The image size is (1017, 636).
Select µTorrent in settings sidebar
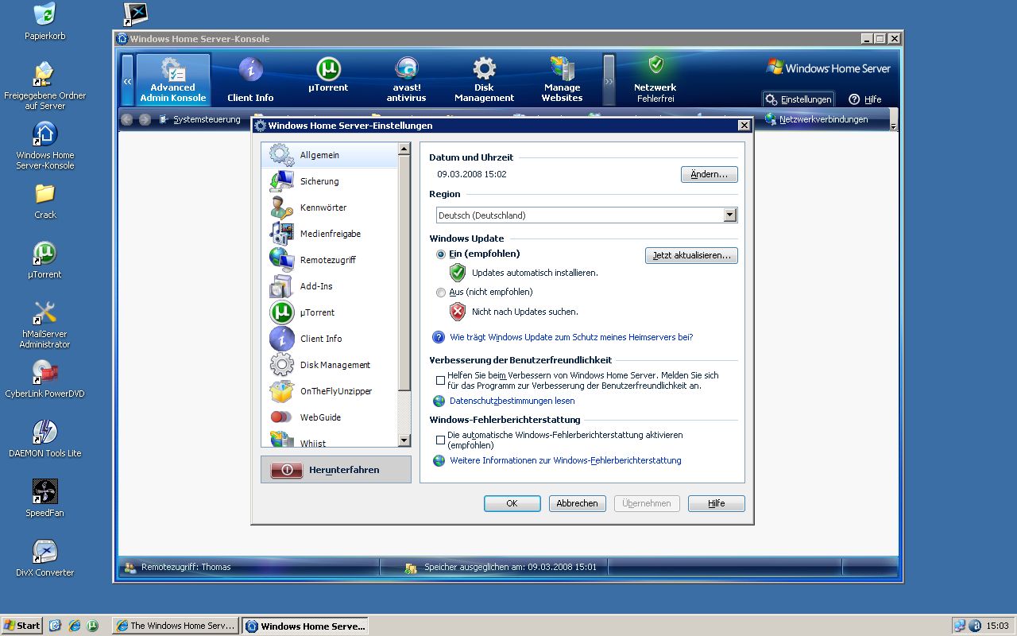click(x=329, y=312)
